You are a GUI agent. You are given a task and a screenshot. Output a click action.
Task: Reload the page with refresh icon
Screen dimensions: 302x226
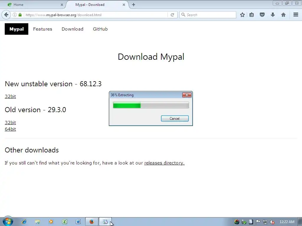point(172,15)
